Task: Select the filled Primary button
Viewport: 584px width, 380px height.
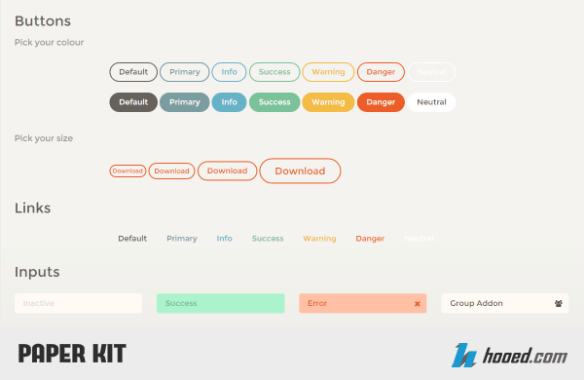Action: pyautogui.click(x=185, y=102)
